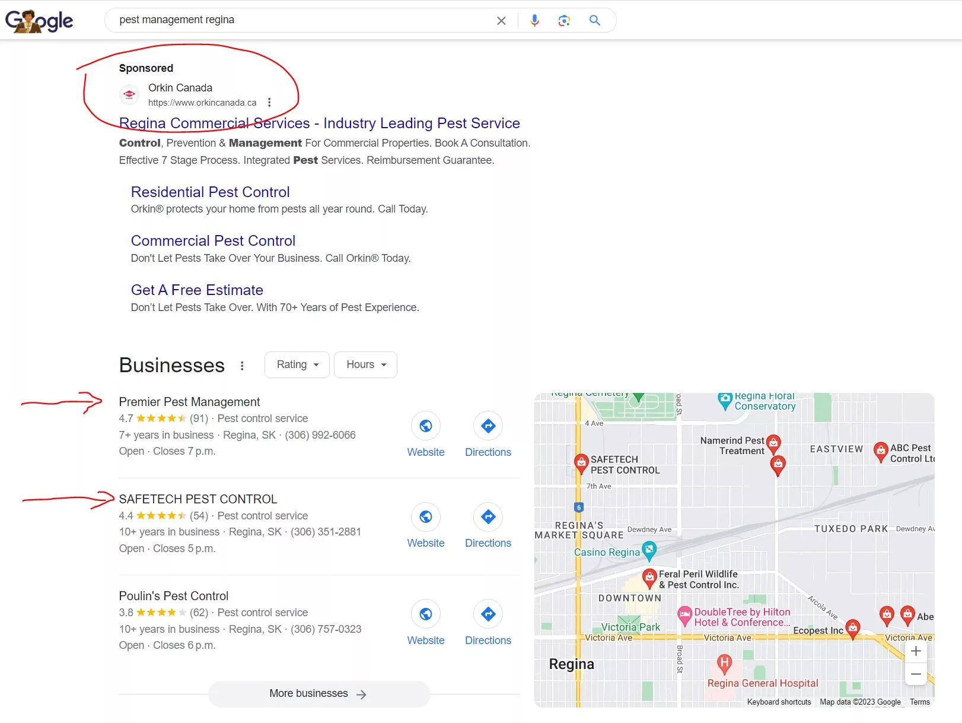Click the phone number (306) 351-2881
The height and width of the screenshot is (723, 962).
point(326,532)
